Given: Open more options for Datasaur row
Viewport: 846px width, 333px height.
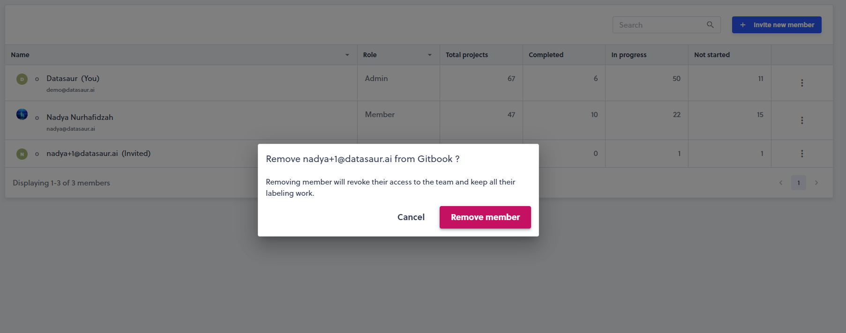Looking at the screenshot, I should pyautogui.click(x=802, y=83).
